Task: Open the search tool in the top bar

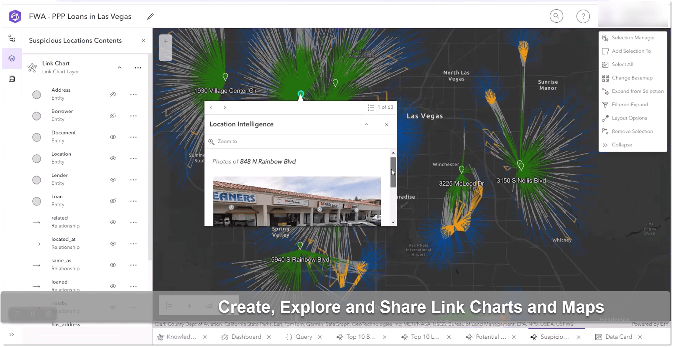Action: point(556,16)
